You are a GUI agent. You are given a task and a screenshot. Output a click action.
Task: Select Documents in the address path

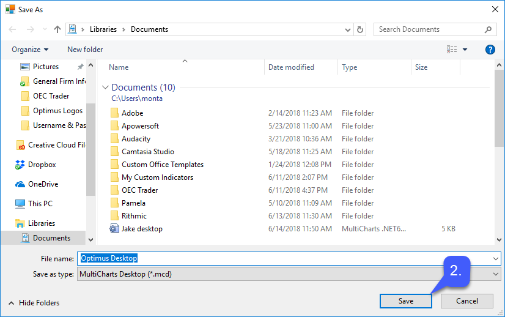pos(149,29)
